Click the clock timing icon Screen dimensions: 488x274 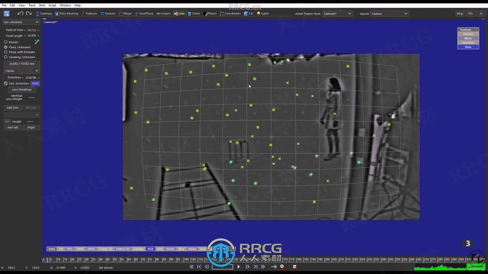click(x=282, y=266)
